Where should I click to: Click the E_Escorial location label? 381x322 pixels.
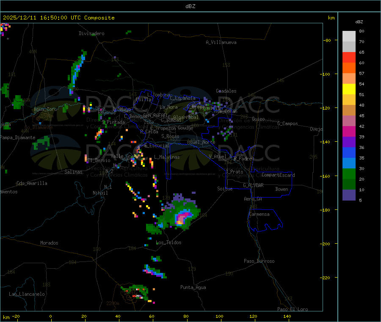pos(157,146)
